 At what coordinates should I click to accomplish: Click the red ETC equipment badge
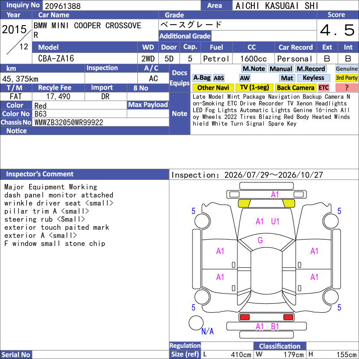[x=324, y=88]
